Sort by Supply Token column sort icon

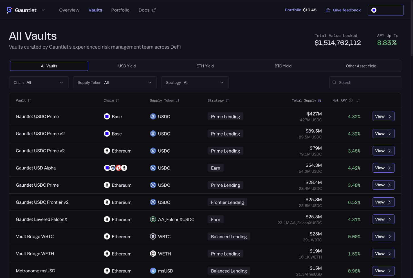point(178,100)
